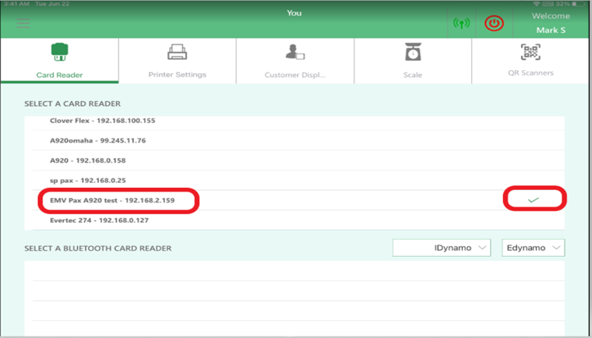Open the Printer Settings tab
592x338 pixels.
(x=178, y=61)
